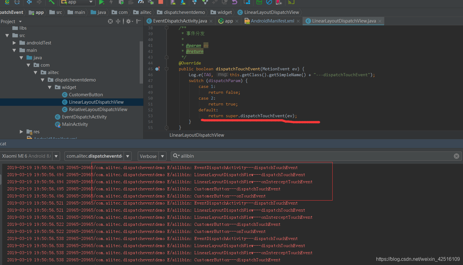
Task: Click the Project panel vertical scrollbar
Action: click(x=141, y=62)
